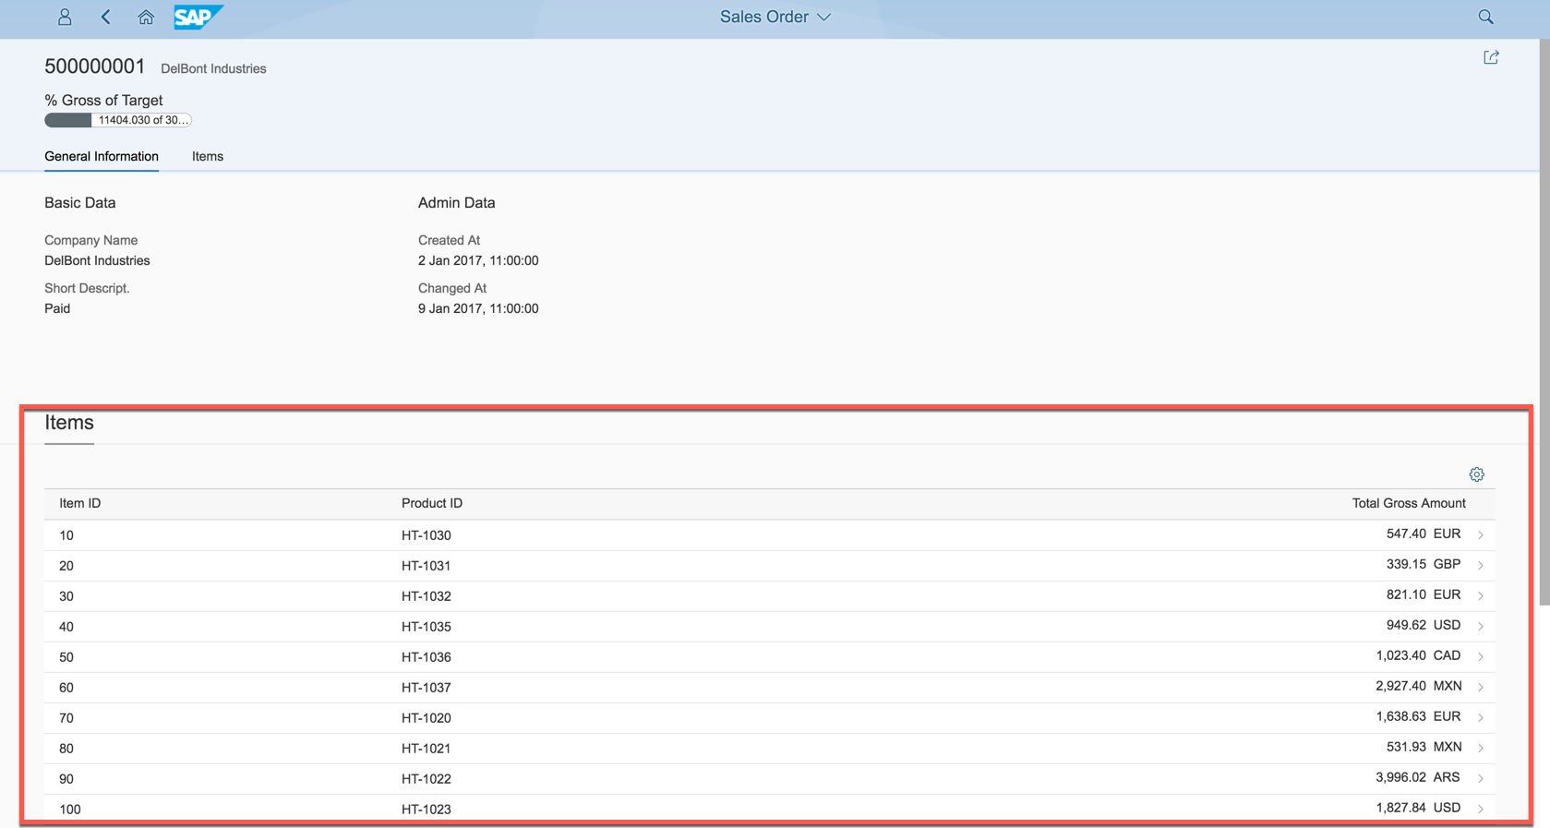Click the back arrow in header
1550x828 pixels.
click(106, 17)
